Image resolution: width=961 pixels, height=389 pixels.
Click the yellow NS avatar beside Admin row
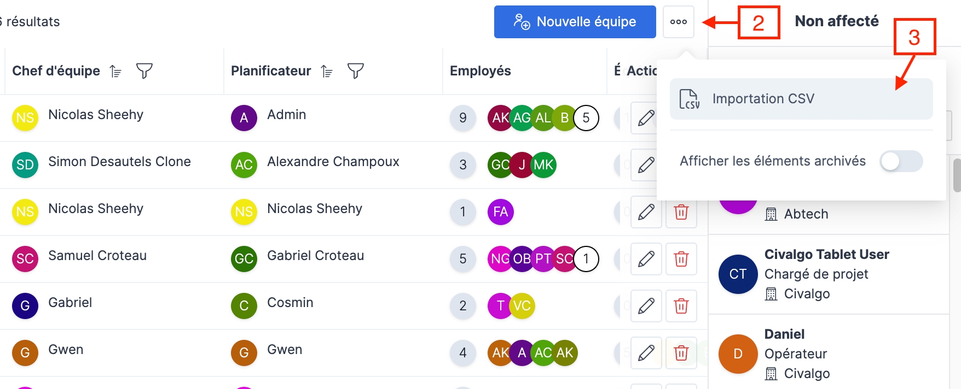(25, 118)
